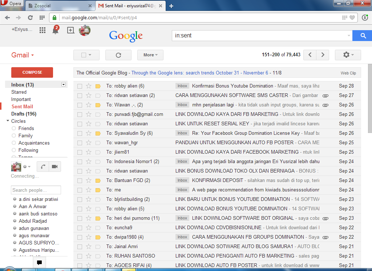Open the Starred folder
The height and width of the screenshot is (271, 372).
click(x=19, y=92)
